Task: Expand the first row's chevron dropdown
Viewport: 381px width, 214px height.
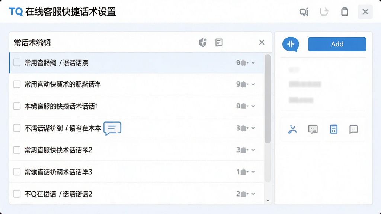Action: tap(253, 63)
